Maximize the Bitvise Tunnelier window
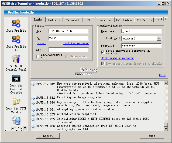Screen dimensions: 172x143 pyautogui.click(x=163, y=4)
